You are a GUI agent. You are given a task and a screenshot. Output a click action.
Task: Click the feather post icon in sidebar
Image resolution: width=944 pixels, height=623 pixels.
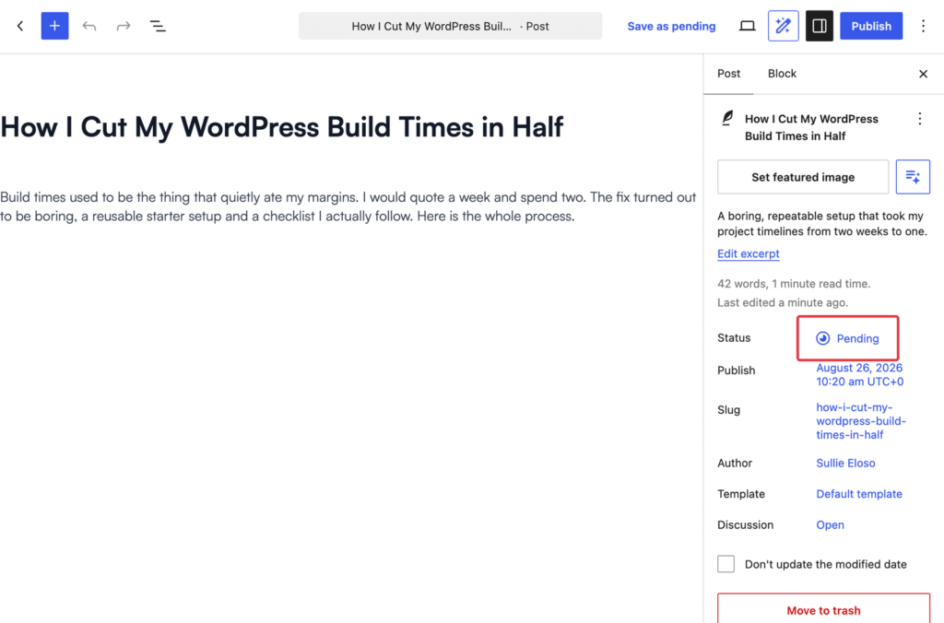tap(727, 118)
